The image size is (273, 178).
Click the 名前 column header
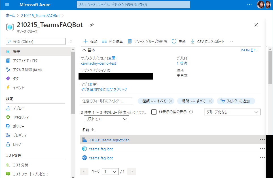coord(86,130)
